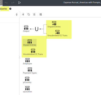The height and width of the screenshot is (95, 101).
Task: Click the Payment Types label text
Action: pos(30,73)
